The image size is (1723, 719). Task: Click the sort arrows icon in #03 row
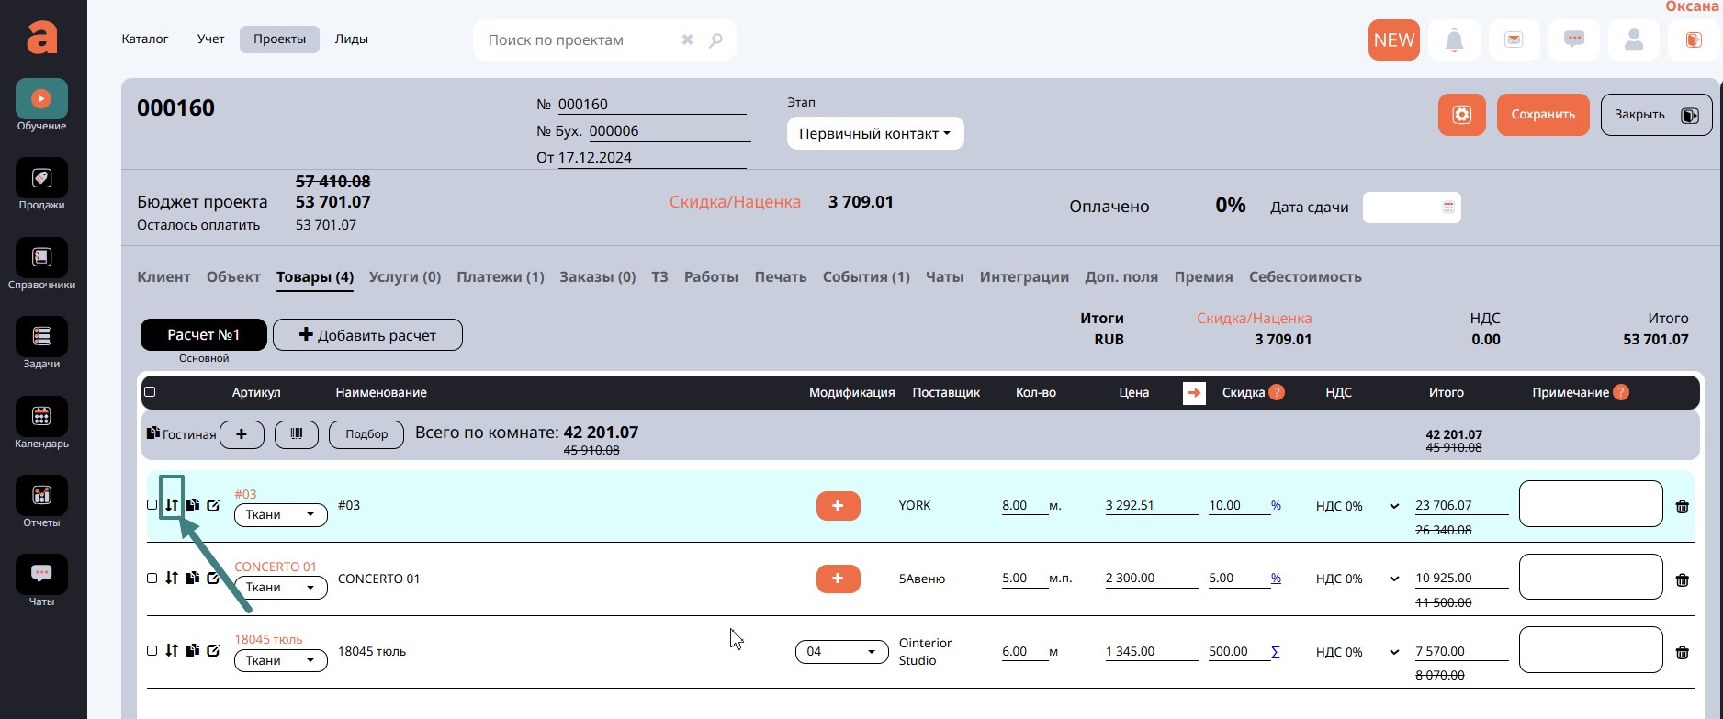click(172, 505)
